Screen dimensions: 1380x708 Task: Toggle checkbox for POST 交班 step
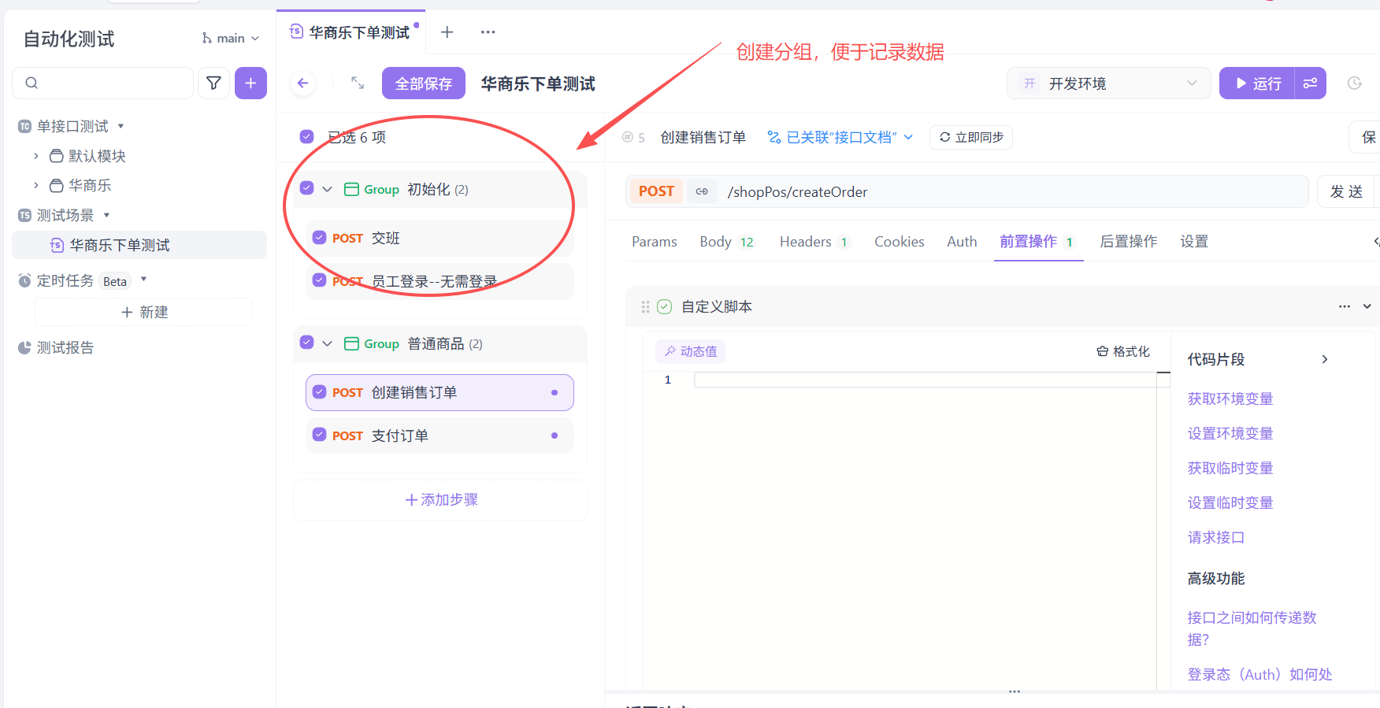(x=319, y=238)
